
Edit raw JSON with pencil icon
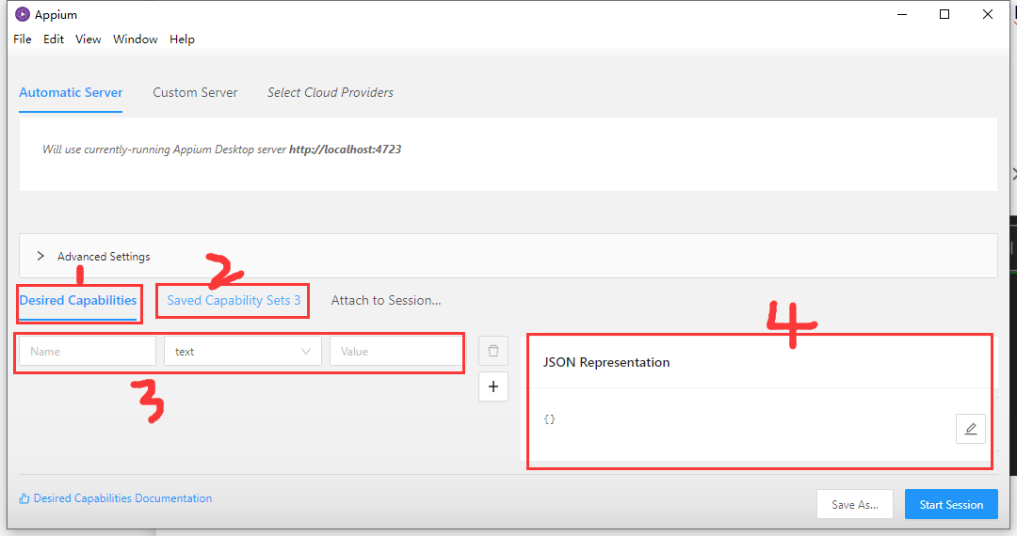point(970,429)
